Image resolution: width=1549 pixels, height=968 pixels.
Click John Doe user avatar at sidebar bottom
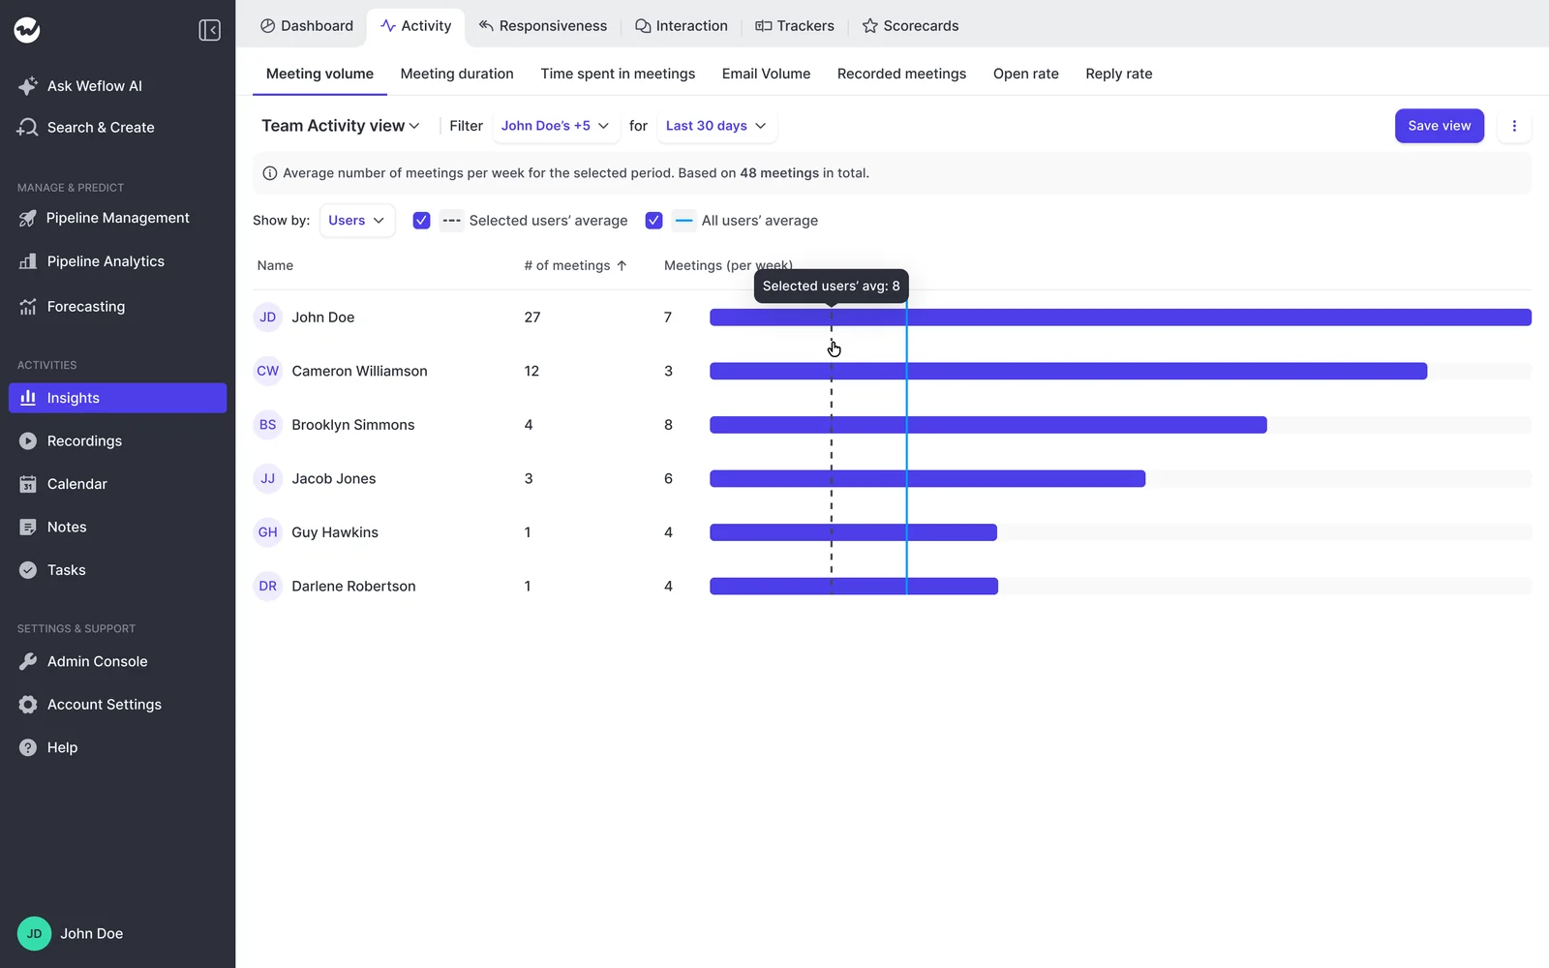(x=34, y=933)
